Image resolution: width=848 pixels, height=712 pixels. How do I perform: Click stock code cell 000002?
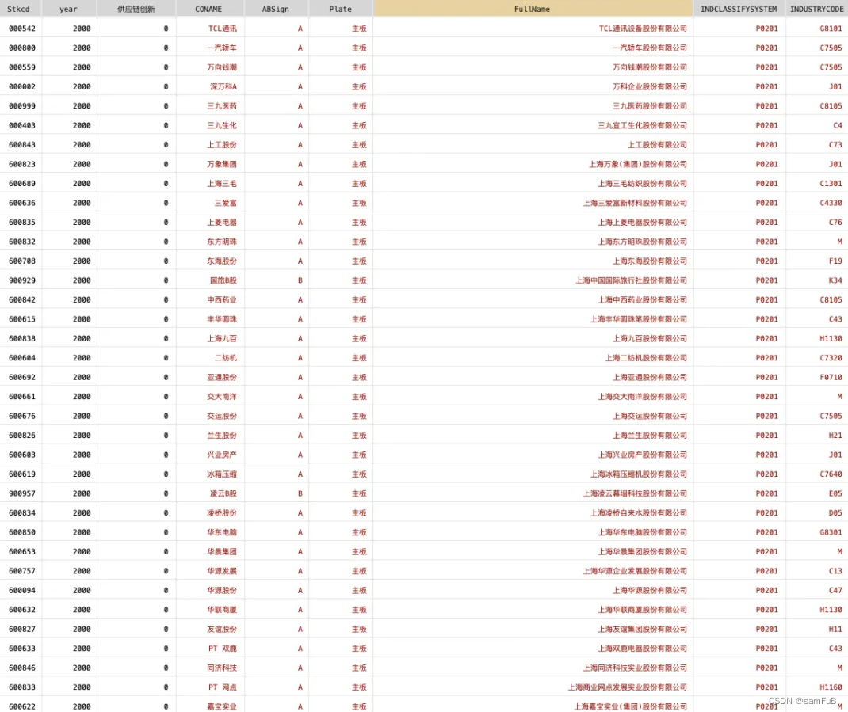pos(22,86)
